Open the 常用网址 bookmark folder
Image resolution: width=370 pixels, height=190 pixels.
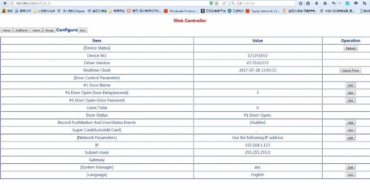coord(117,11)
